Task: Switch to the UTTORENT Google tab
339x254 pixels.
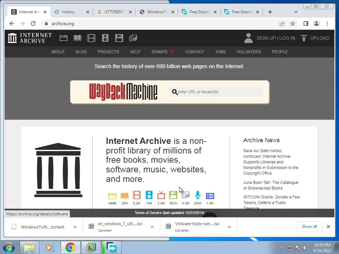Action: coord(114,12)
